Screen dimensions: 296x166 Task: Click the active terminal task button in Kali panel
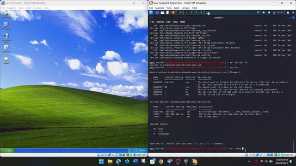coord(208,13)
